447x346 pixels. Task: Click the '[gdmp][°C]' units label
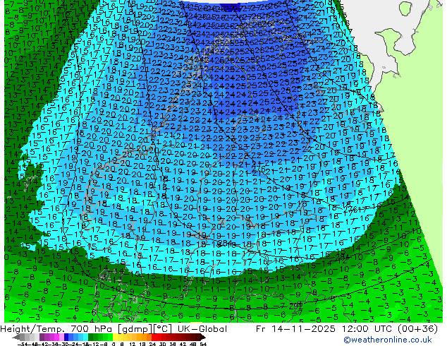click(145, 329)
